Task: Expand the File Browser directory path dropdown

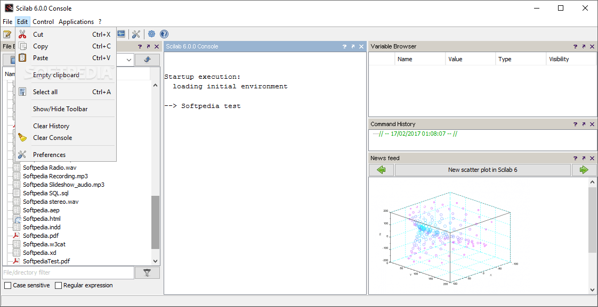Action: pyautogui.click(x=128, y=60)
